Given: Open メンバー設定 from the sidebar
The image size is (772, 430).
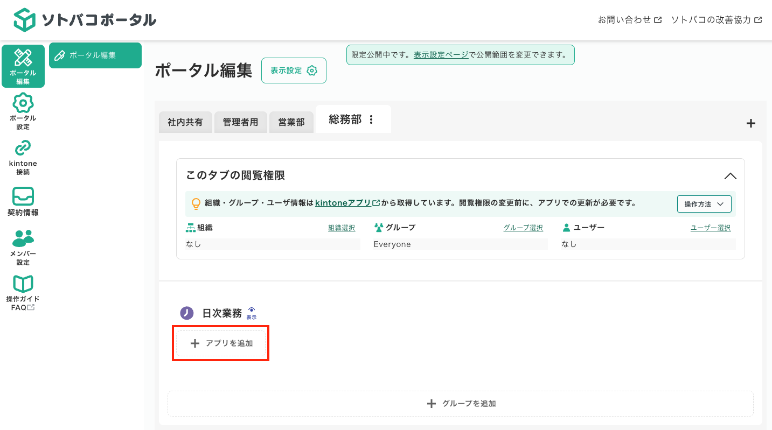Looking at the screenshot, I should click(x=23, y=248).
